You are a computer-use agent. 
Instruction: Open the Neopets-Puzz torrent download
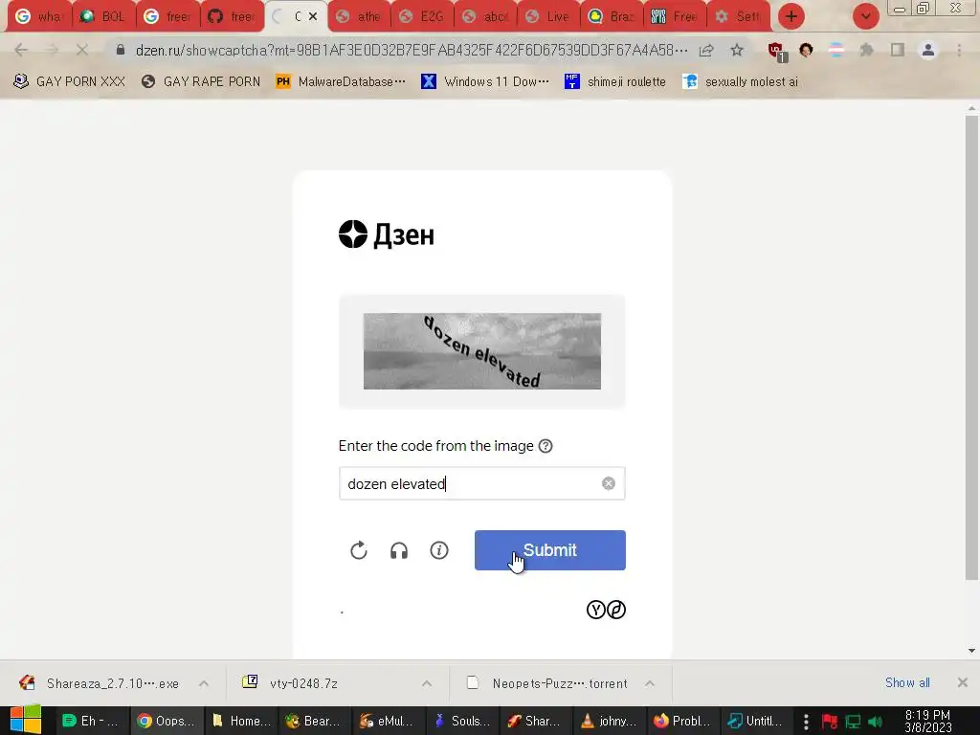tap(546, 683)
